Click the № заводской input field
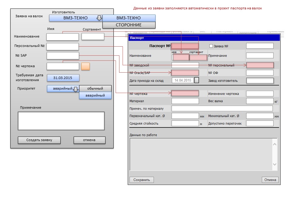 [x=185, y=65]
